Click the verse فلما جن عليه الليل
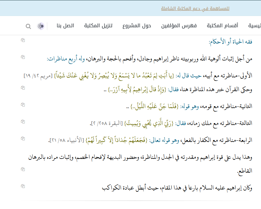Image resolution: width=261 pixels, height=209 pixels. click(x=155, y=106)
